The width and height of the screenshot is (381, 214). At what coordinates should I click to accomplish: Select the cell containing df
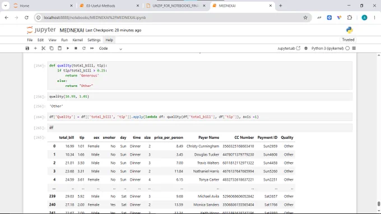(x=199, y=128)
